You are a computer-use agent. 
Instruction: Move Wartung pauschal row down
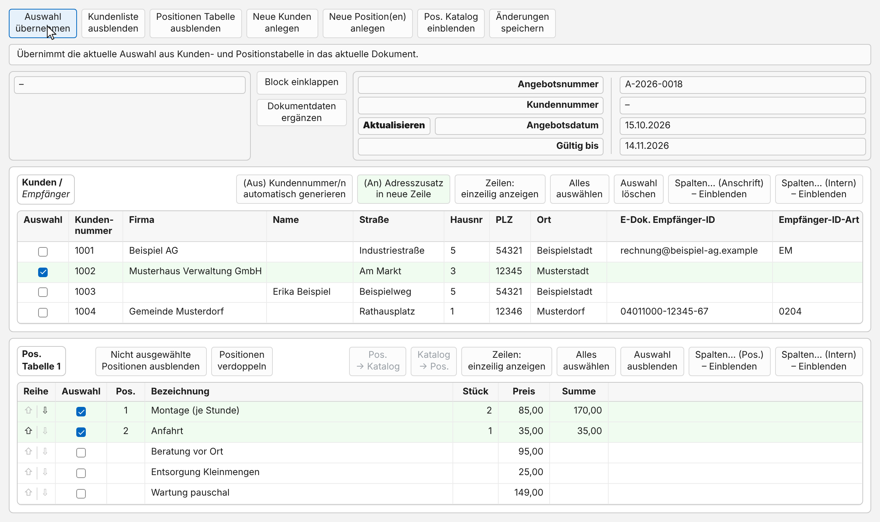(x=45, y=493)
